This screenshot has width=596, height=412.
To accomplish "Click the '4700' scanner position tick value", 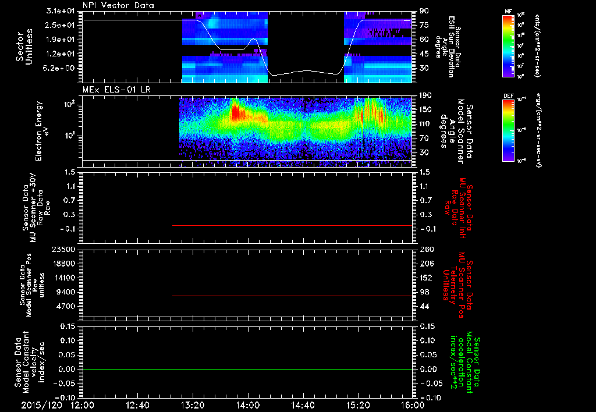I will click(66, 306).
